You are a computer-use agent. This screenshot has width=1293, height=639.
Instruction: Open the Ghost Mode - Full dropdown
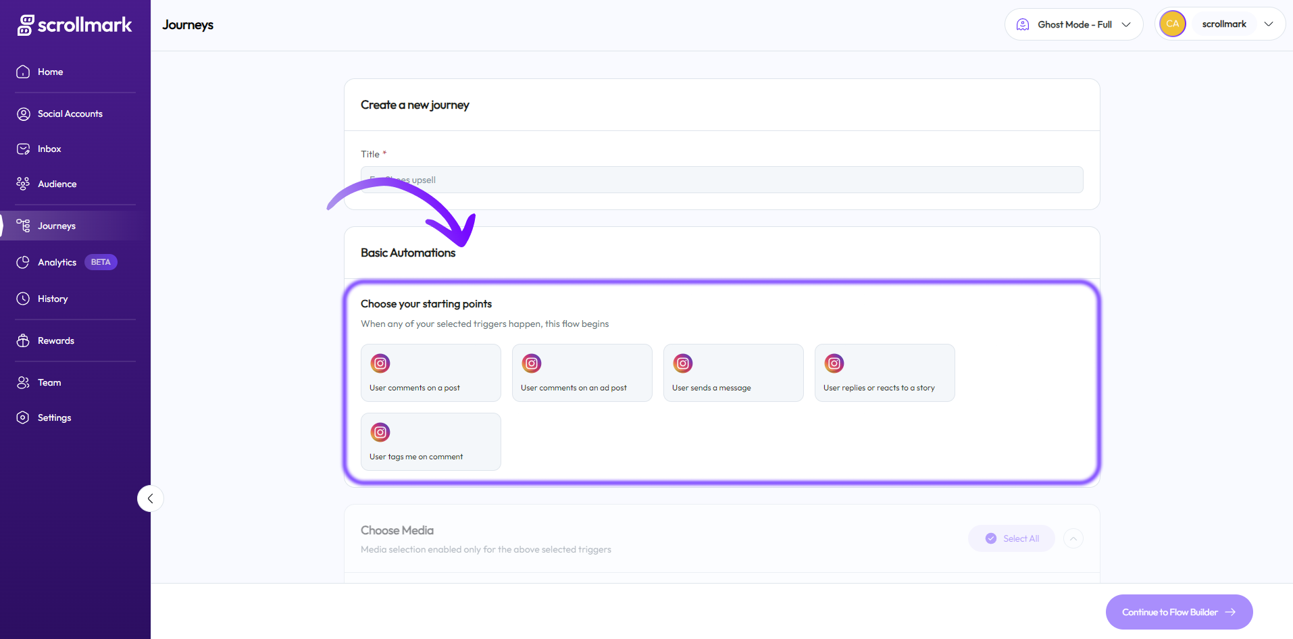click(1073, 24)
